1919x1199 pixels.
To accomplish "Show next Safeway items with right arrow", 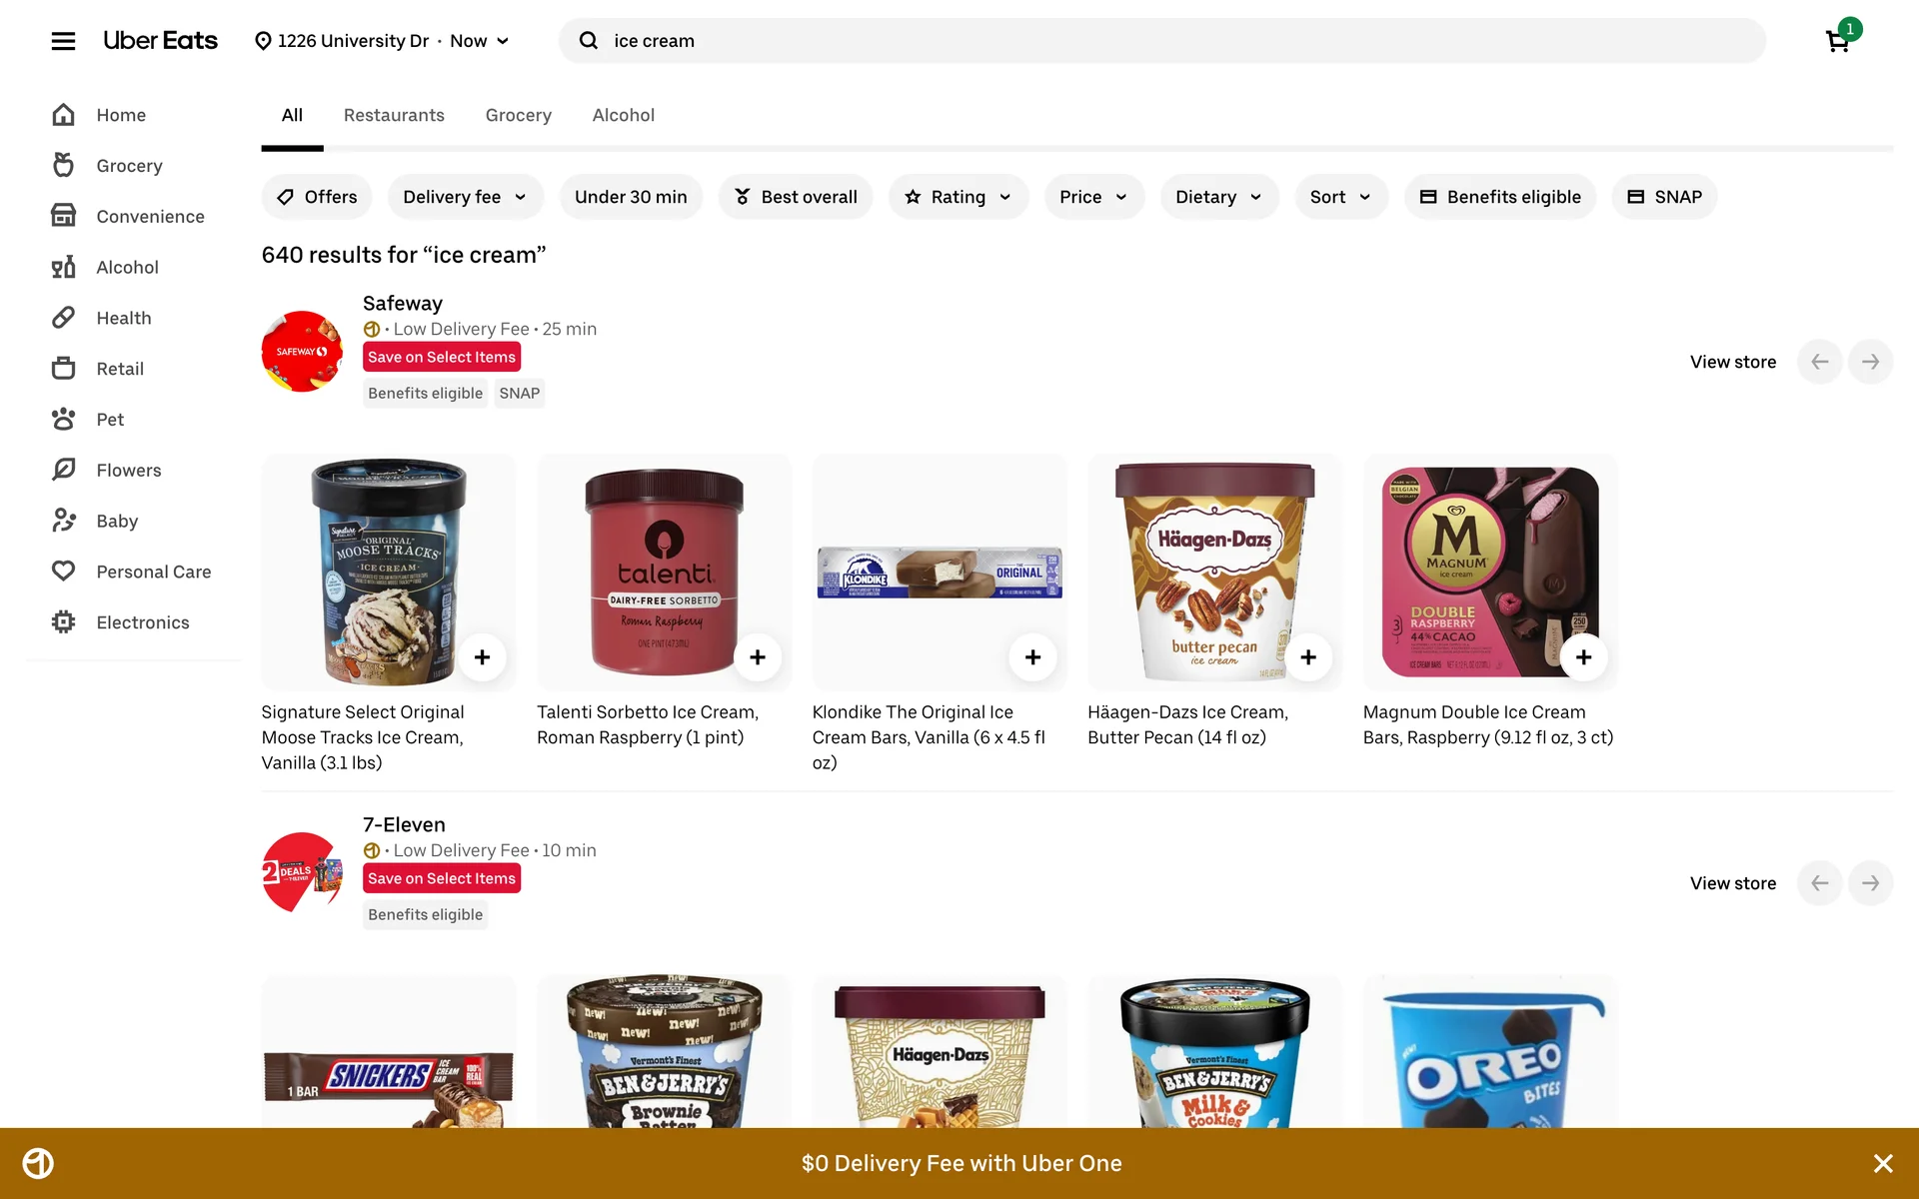I will pos(1870,362).
